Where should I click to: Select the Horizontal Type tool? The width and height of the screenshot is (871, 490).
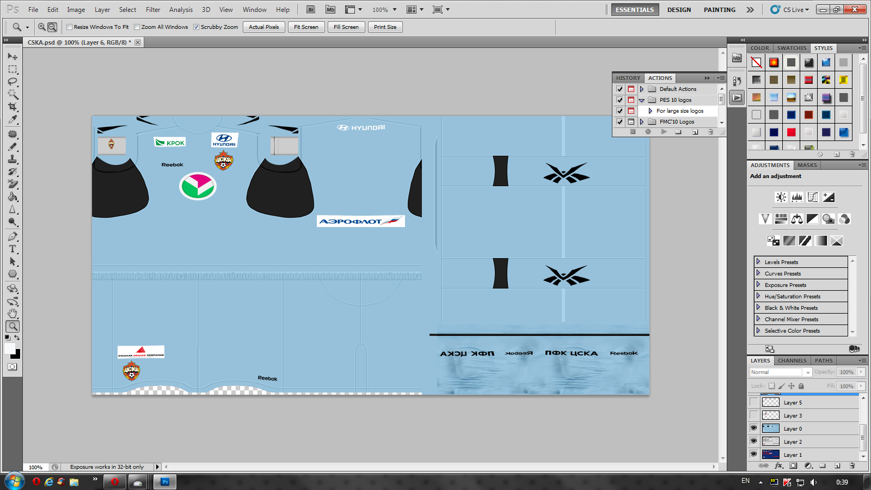13,249
